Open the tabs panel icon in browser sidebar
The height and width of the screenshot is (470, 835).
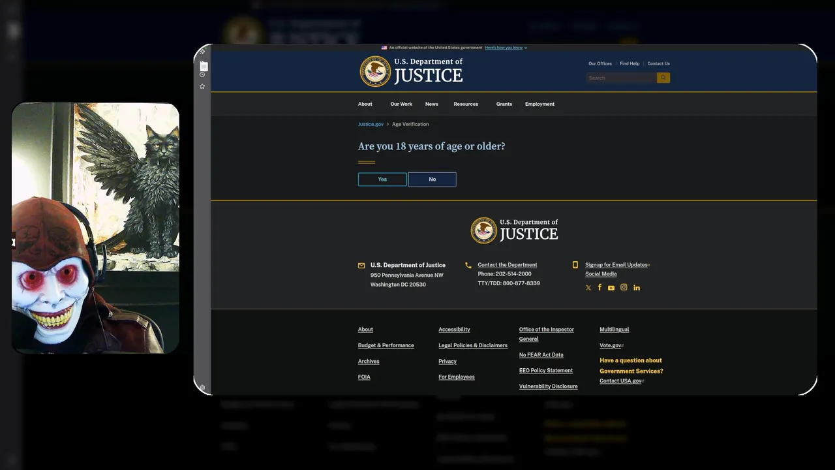(204, 67)
